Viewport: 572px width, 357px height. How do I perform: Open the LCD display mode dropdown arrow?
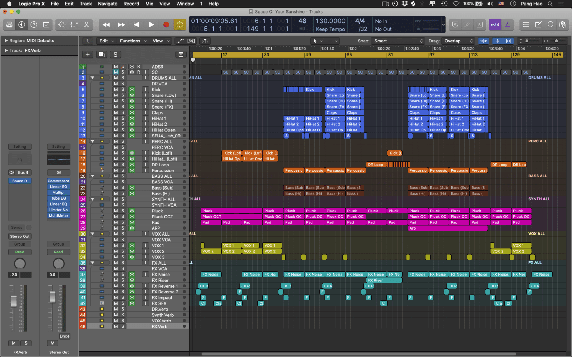[443, 25]
